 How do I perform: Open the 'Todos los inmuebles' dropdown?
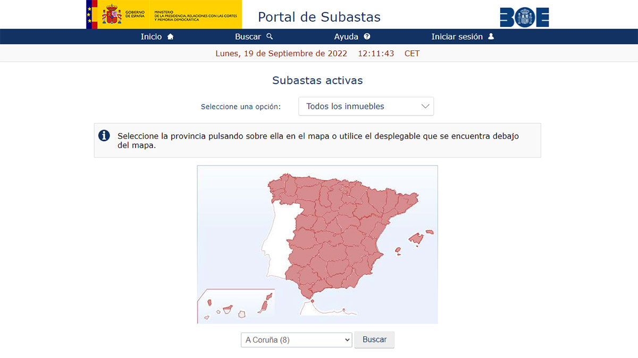[x=366, y=106]
